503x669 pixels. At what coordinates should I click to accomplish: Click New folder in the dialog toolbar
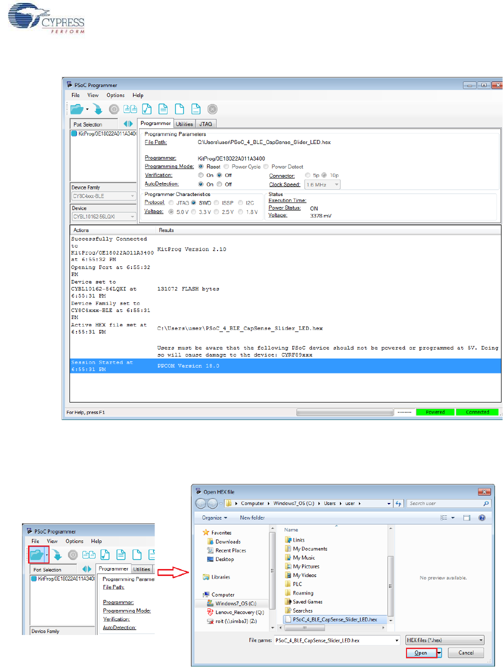click(252, 517)
